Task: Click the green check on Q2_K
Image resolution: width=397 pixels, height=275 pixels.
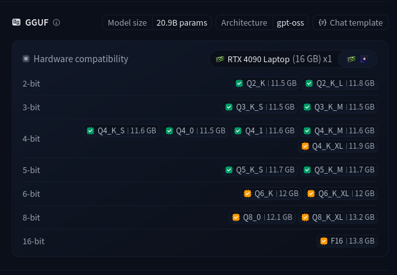Action: coord(239,83)
